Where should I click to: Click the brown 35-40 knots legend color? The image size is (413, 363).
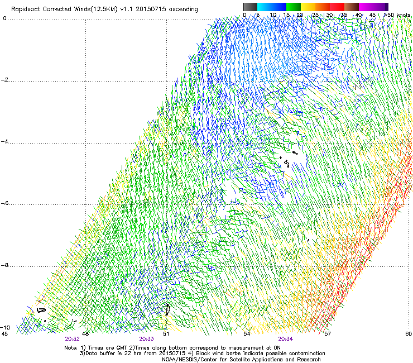click(352, 7)
